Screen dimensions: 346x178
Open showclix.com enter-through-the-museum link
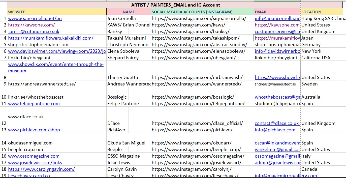(x=56, y=64)
